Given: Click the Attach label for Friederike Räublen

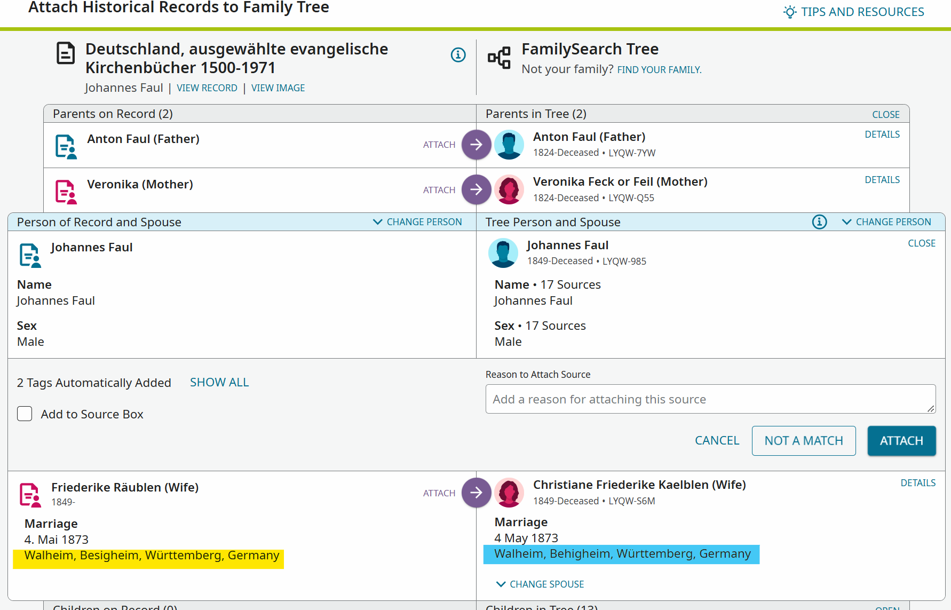Looking at the screenshot, I should click(x=439, y=493).
